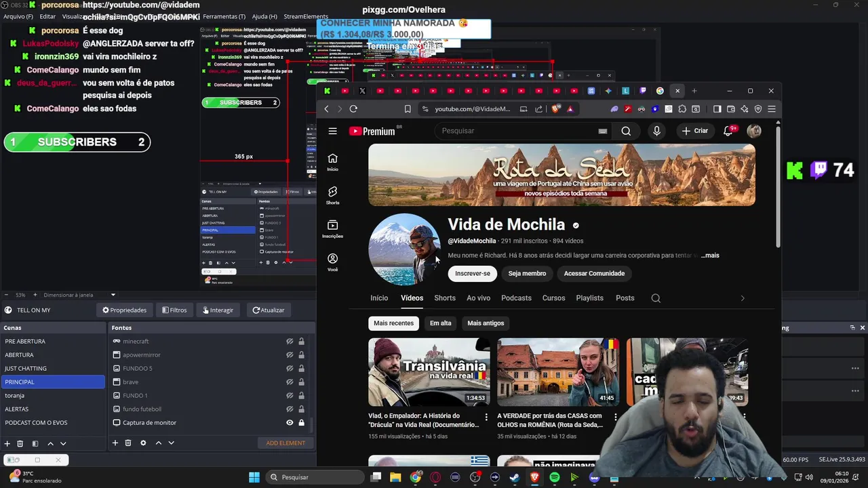Click Acessar Comunidade button
Image resolution: width=868 pixels, height=488 pixels.
point(594,273)
